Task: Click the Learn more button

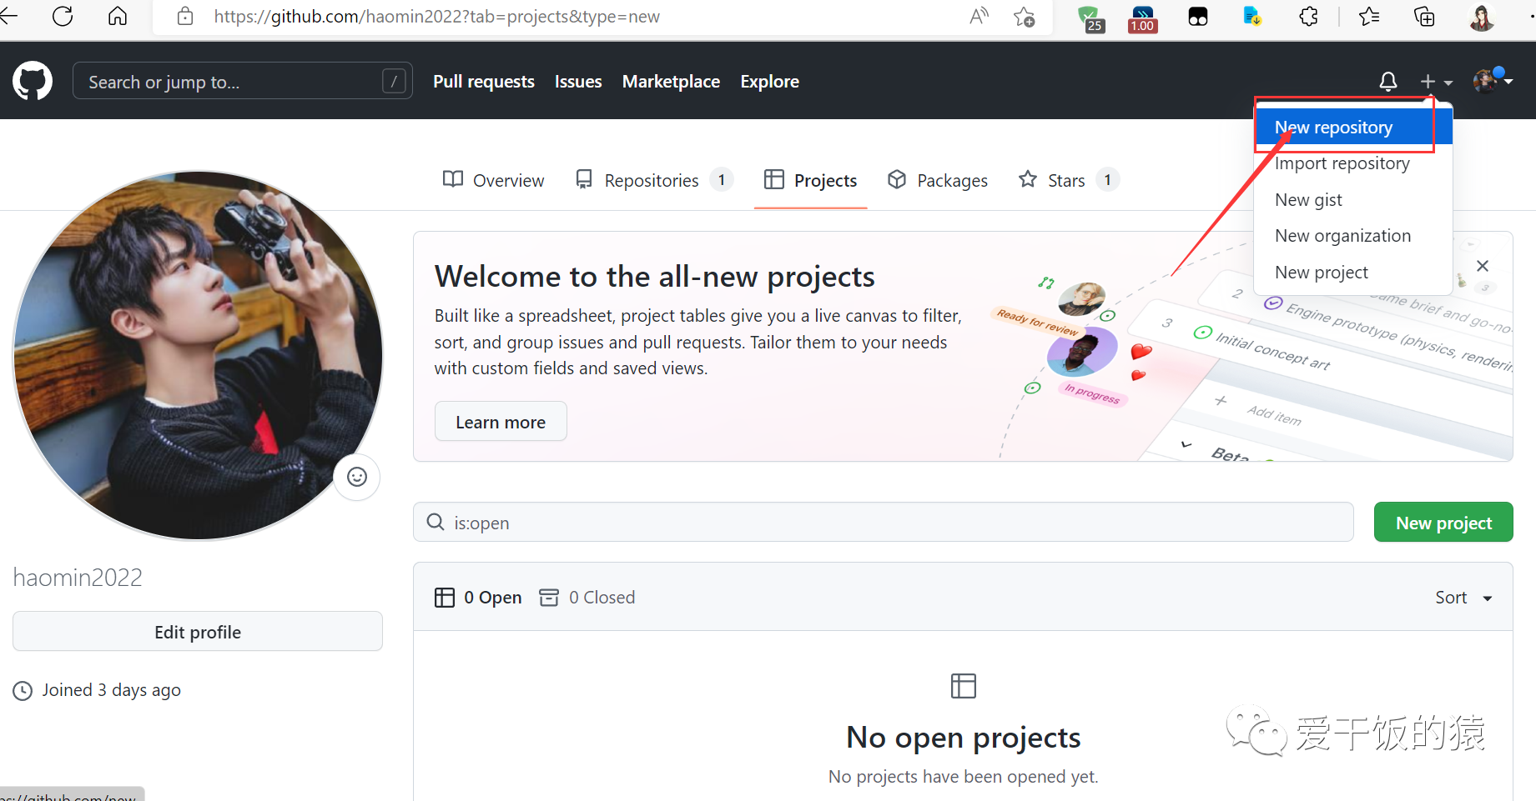Action: click(x=501, y=422)
